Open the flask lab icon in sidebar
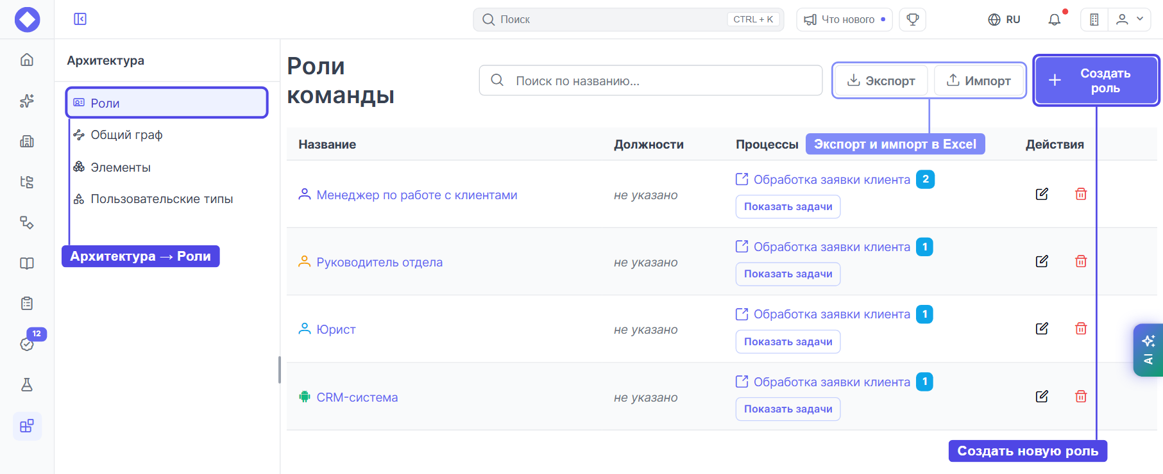Screen dimensions: 1163x474 tap(27, 385)
